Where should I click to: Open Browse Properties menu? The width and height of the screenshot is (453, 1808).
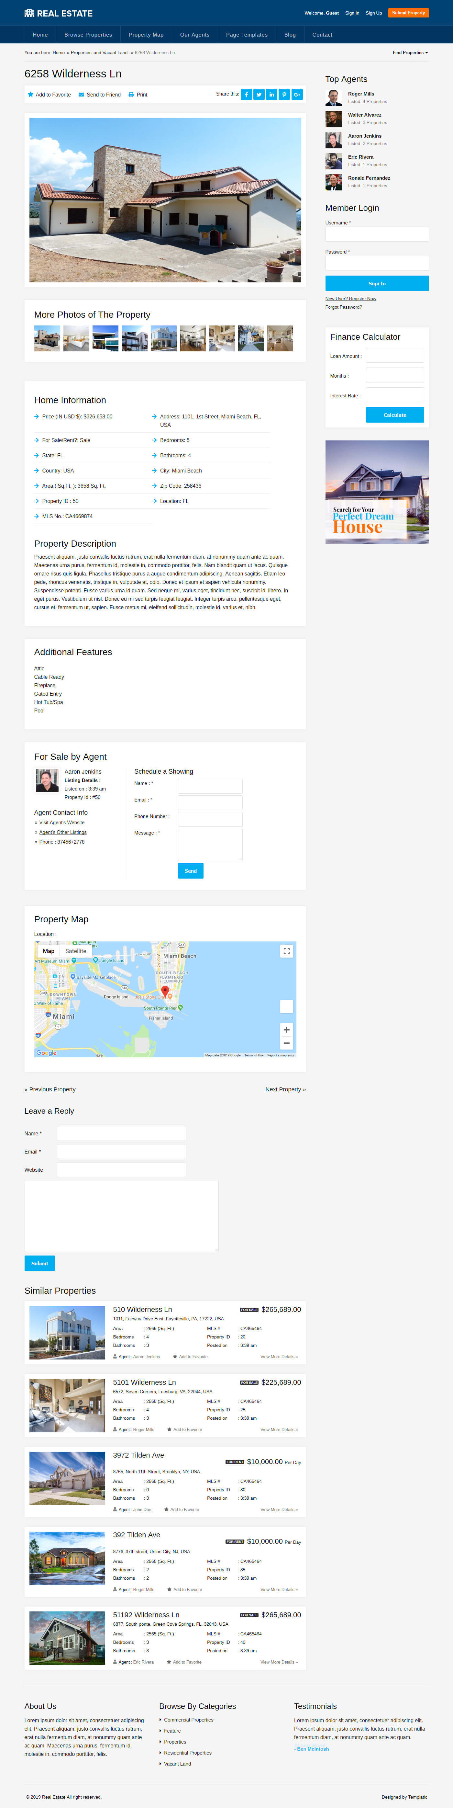(x=88, y=34)
